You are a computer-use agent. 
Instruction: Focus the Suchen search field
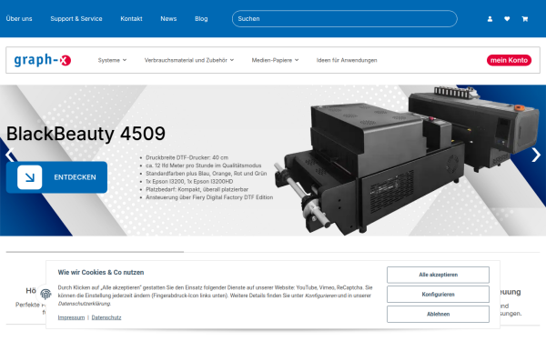tap(344, 19)
